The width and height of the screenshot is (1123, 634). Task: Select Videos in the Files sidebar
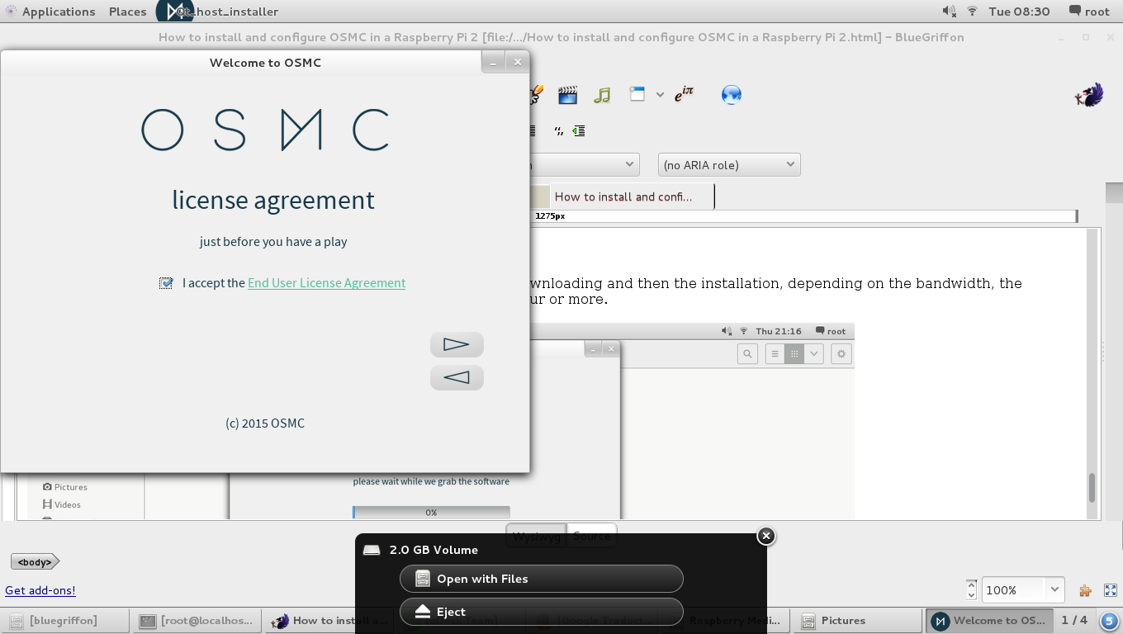pyautogui.click(x=62, y=504)
